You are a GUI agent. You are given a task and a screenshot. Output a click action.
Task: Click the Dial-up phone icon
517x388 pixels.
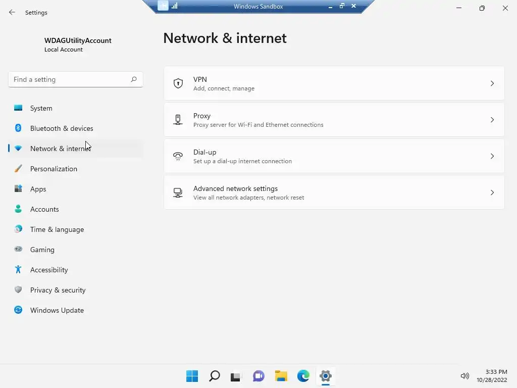178,156
